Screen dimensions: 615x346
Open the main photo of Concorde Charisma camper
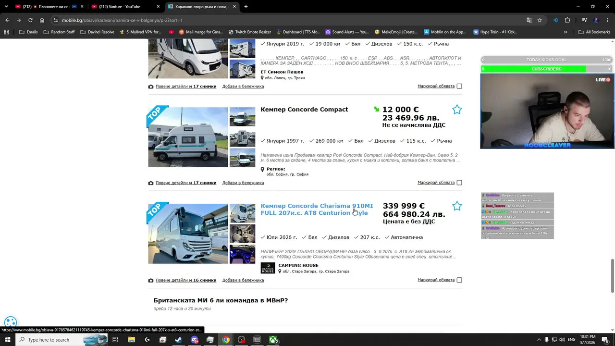188,234
